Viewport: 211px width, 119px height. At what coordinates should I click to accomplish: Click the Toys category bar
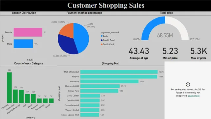click(x=27, y=99)
